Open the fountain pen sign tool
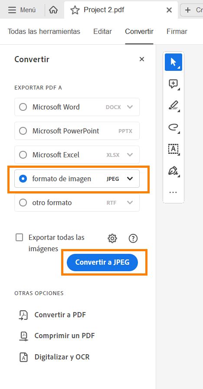 174,171
